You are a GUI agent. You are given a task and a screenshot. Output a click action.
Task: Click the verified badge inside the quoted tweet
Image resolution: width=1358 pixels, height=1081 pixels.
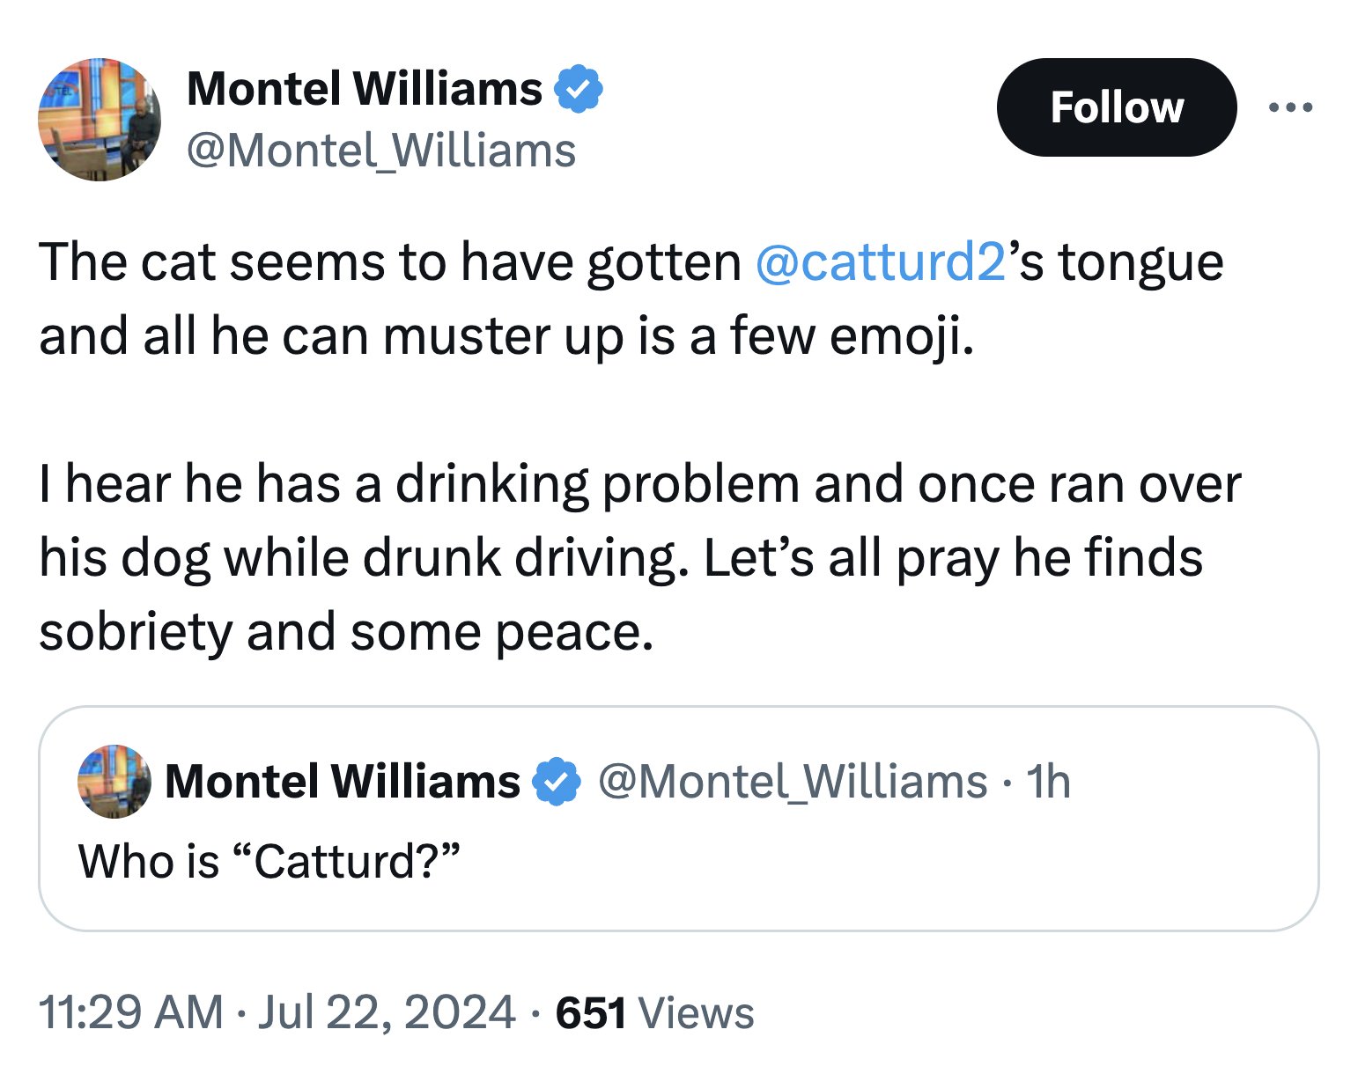coord(557,782)
